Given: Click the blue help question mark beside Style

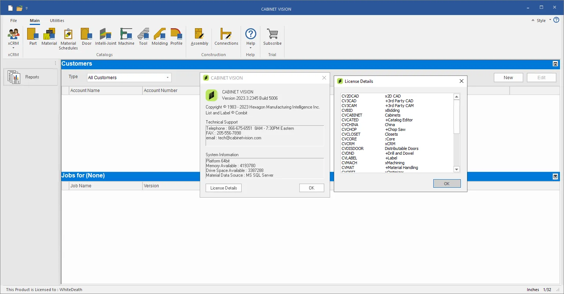Looking at the screenshot, I should pyautogui.click(x=556, y=20).
